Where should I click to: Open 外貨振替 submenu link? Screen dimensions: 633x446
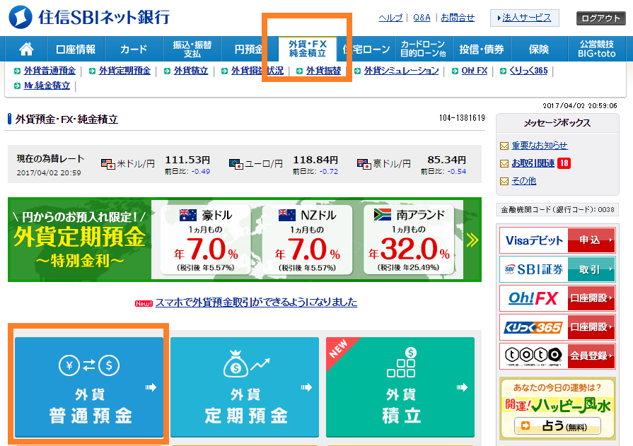point(323,71)
